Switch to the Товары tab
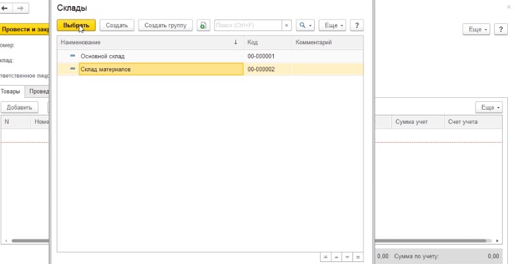The image size is (515, 264). point(10,91)
